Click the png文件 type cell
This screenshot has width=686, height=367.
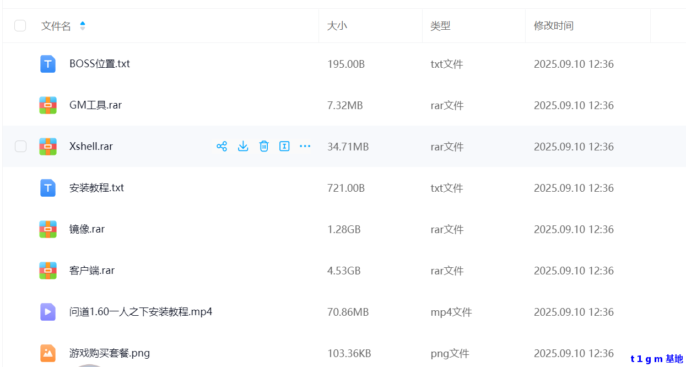[x=450, y=353]
